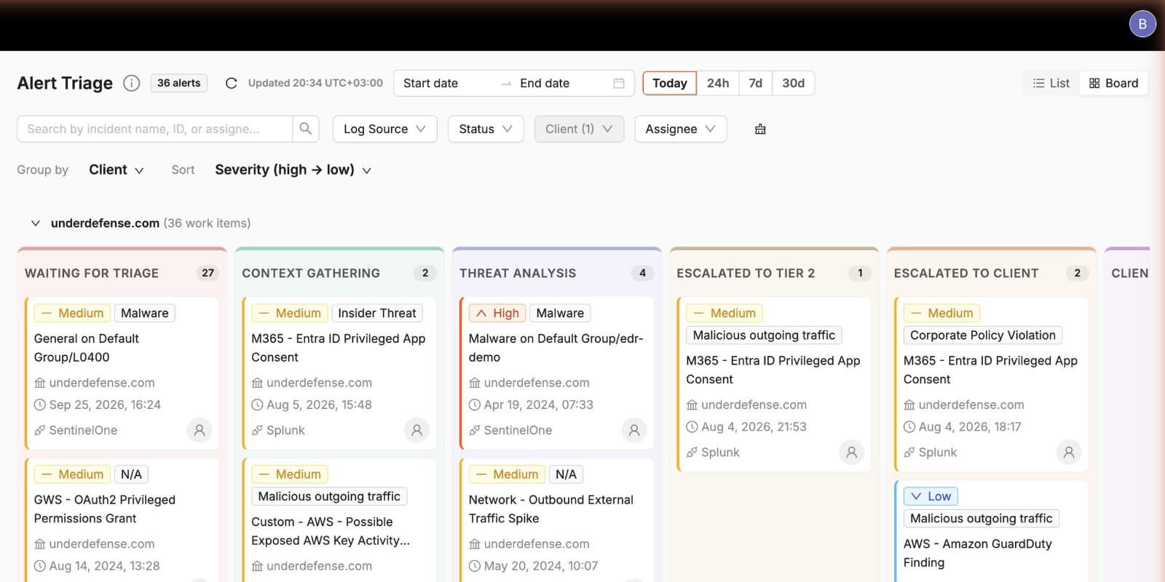Switch to Board view
1165x582 pixels.
point(1113,83)
